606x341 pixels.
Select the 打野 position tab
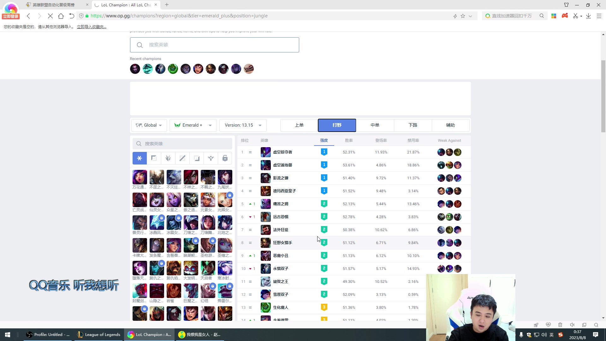337,125
